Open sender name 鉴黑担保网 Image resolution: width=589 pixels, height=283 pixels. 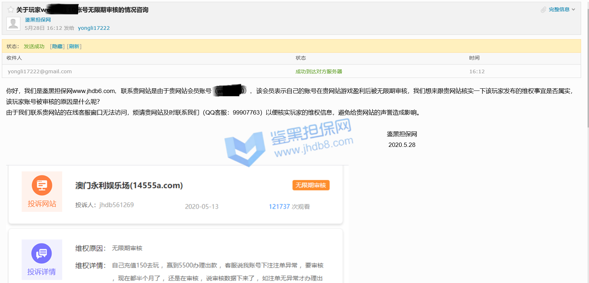38,20
